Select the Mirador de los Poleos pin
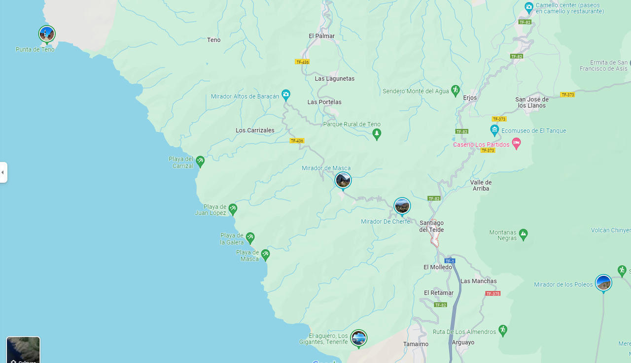 point(603,283)
